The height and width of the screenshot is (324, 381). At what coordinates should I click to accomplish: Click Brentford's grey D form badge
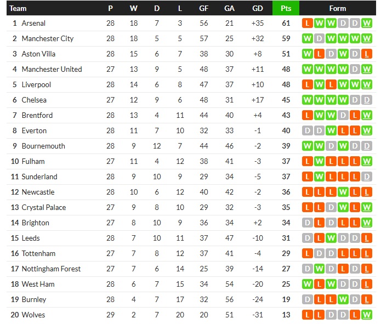point(343,116)
